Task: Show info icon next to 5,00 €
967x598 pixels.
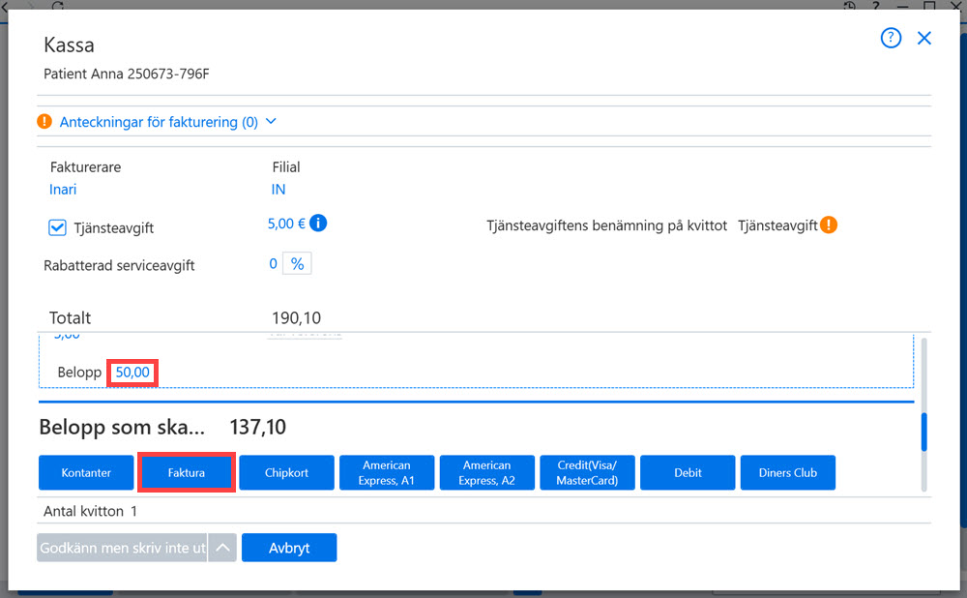Action: 318,223
